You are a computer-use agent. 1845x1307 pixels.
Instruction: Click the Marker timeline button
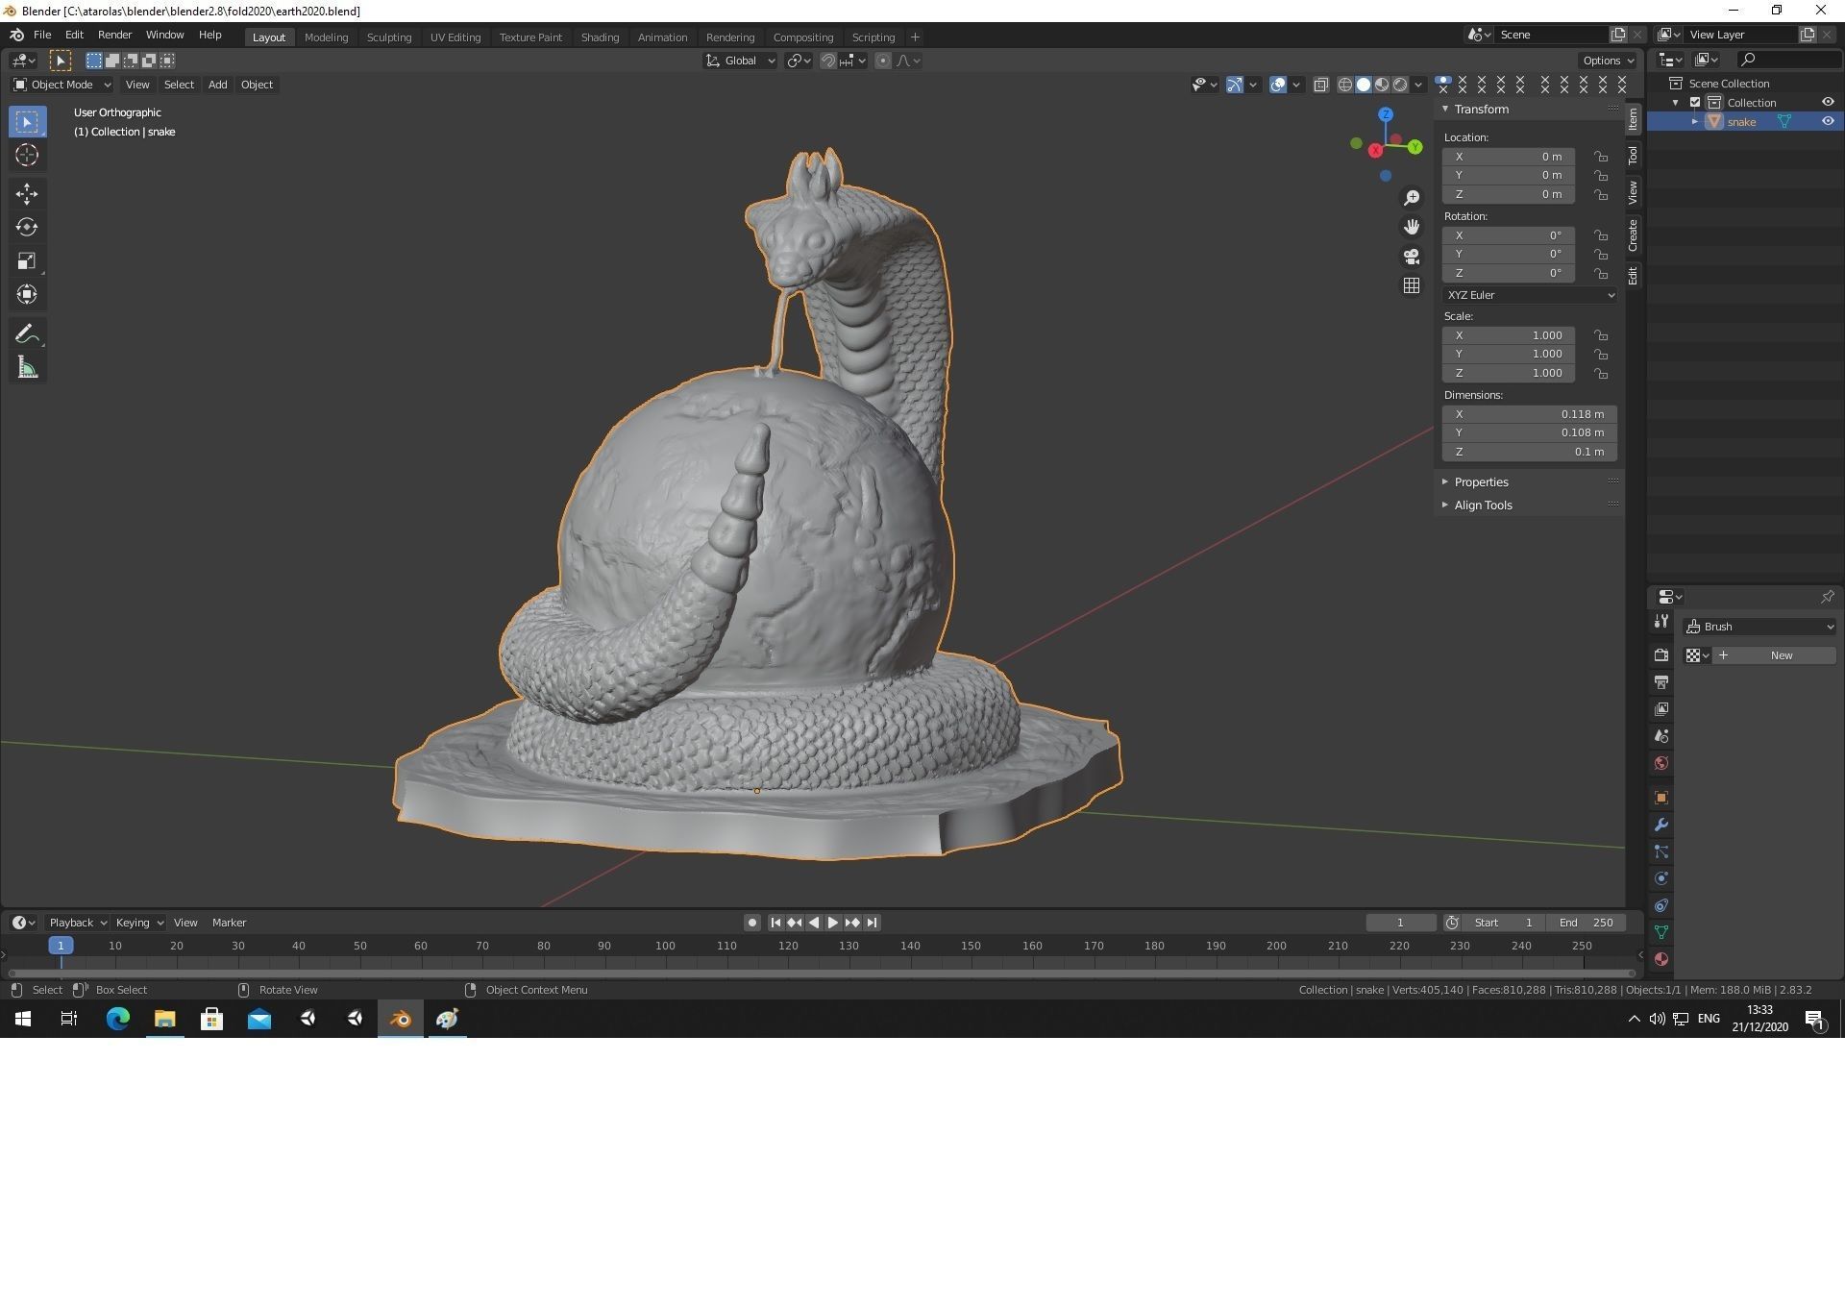pyautogui.click(x=229, y=923)
